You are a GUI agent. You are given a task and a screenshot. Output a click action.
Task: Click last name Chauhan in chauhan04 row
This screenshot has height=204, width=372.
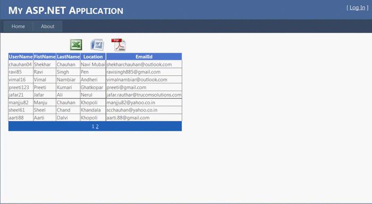pos(68,64)
